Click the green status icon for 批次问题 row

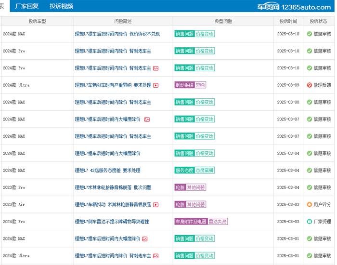click(x=309, y=187)
